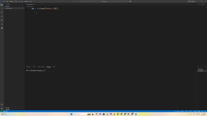This screenshot has height=116, width=207.
Task: Switch to the TERMINAL panel tab
Action: click(49, 67)
